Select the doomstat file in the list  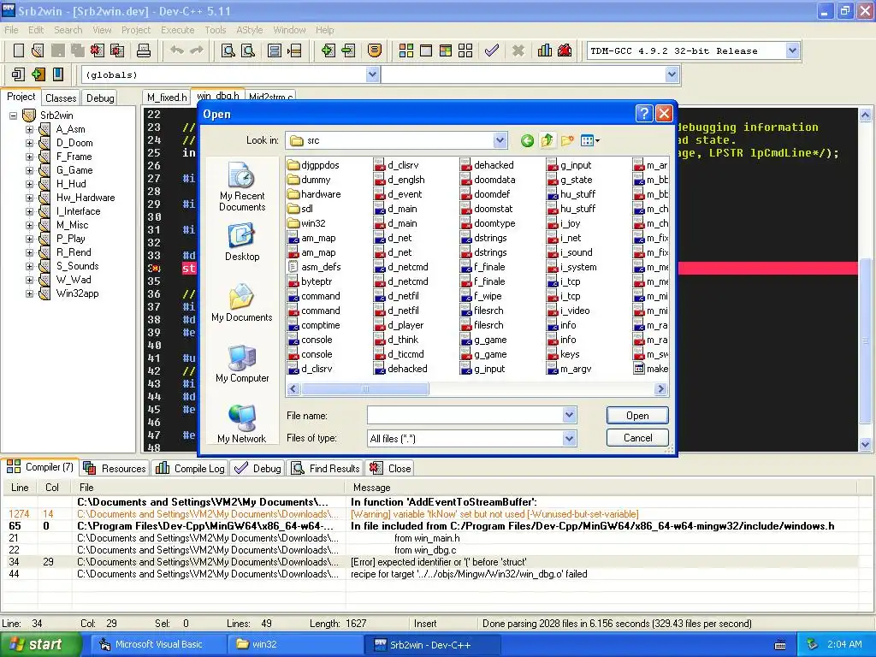tap(486, 209)
